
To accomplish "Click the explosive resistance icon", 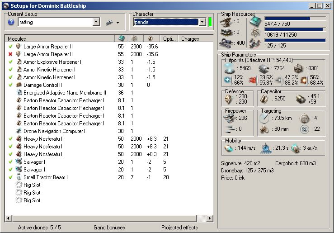I will point(304,80).
